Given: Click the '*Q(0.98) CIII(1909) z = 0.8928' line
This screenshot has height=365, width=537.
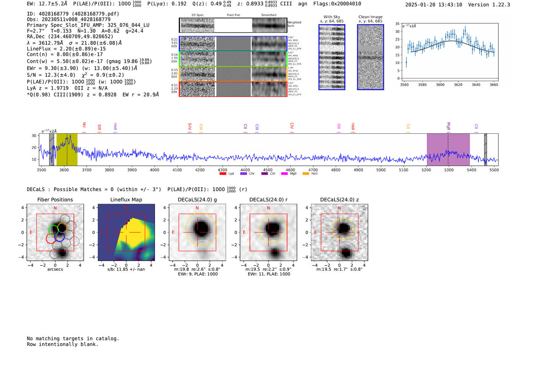Looking at the screenshot, I should click(x=72, y=95).
